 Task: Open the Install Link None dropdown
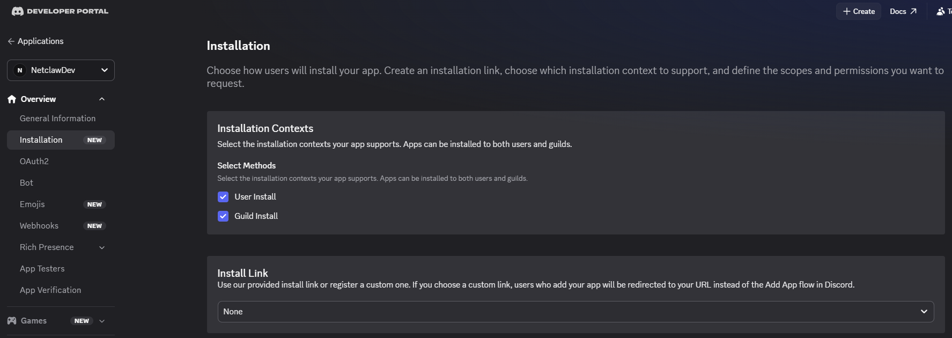575,312
